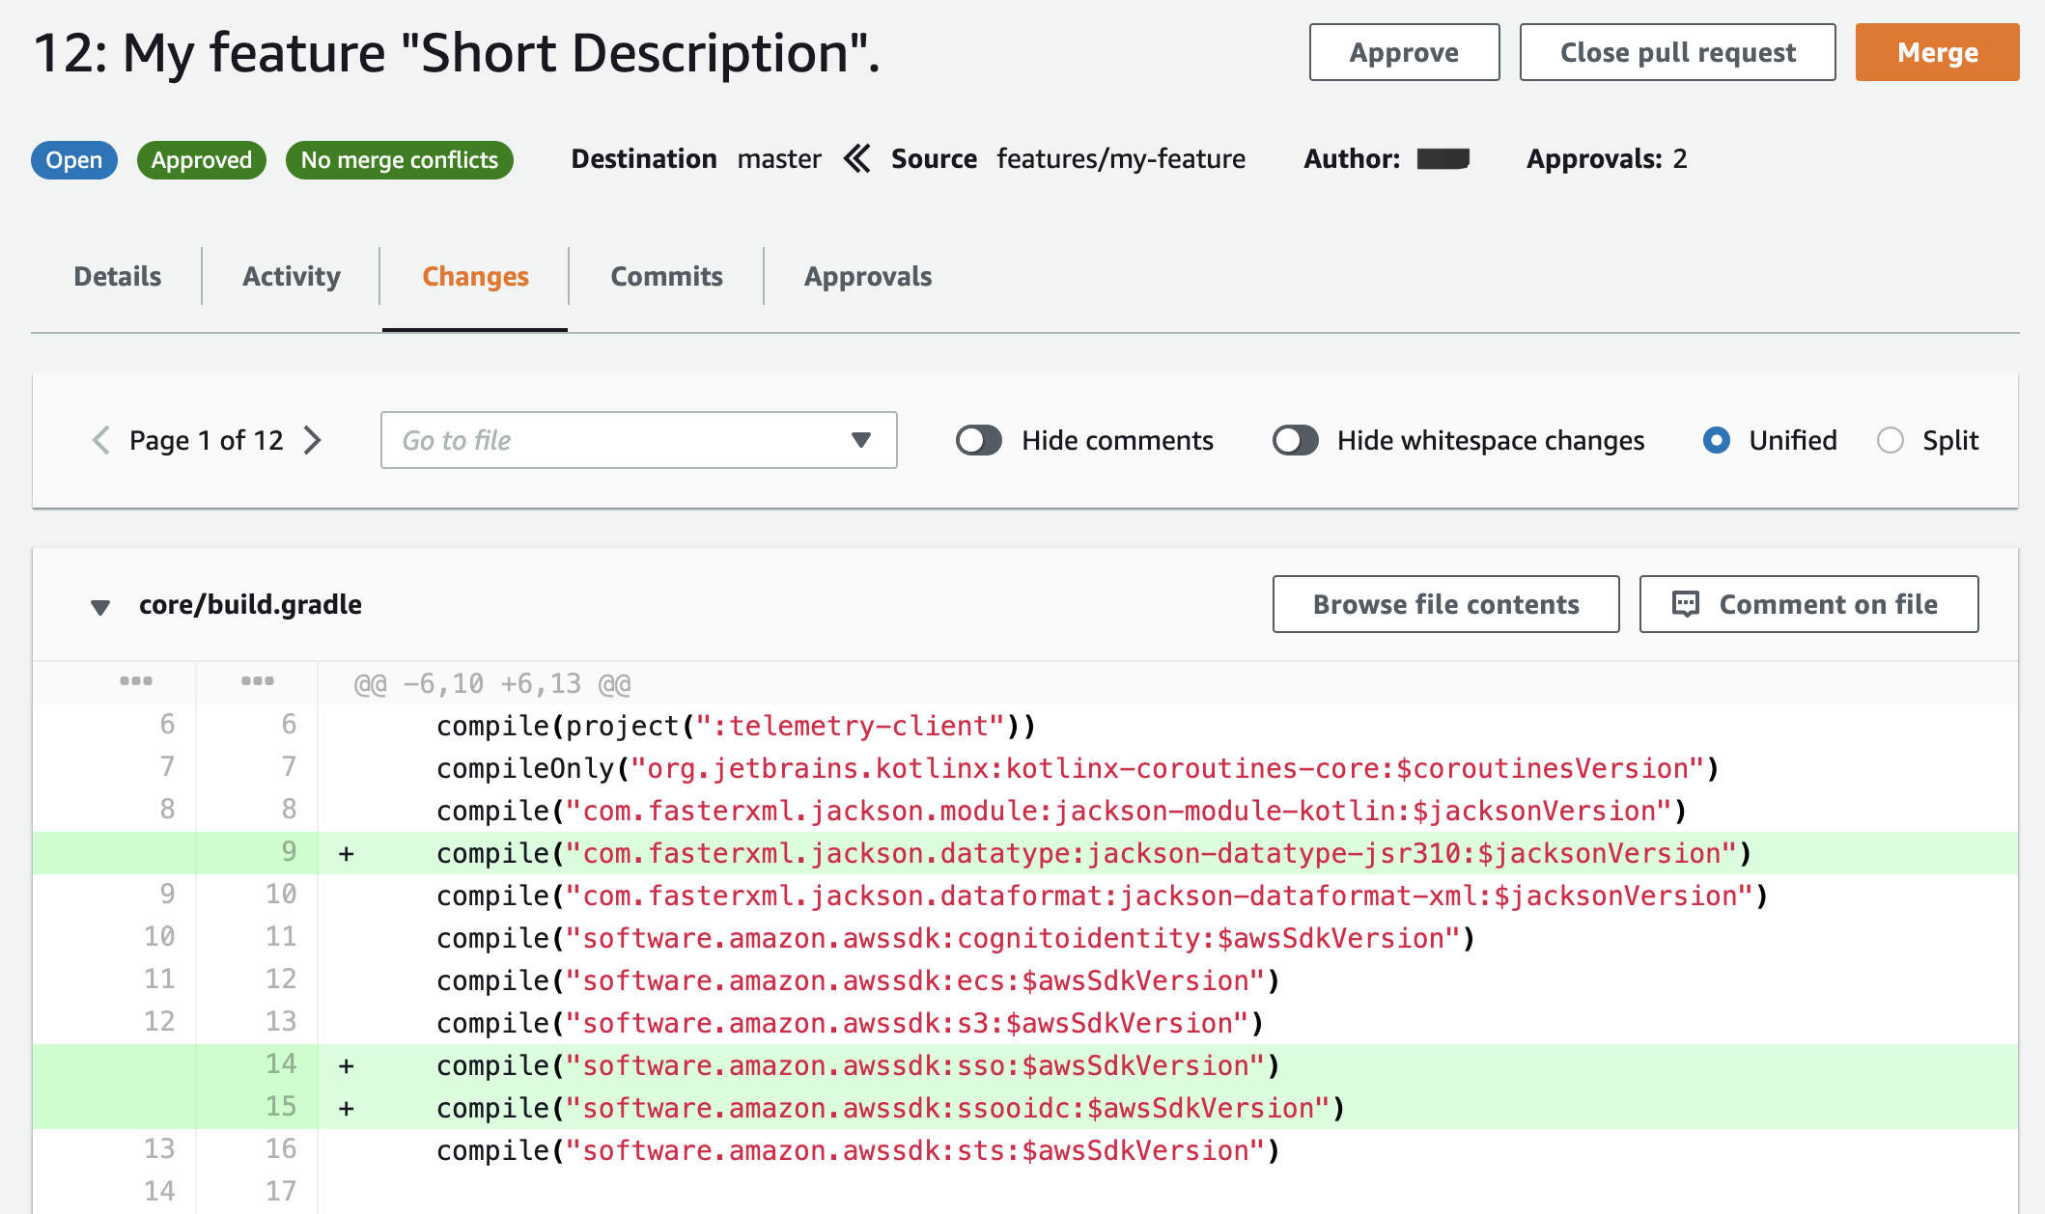Switch to the Commits tab
2045x1214 pixels.
[x=666, y=277]
